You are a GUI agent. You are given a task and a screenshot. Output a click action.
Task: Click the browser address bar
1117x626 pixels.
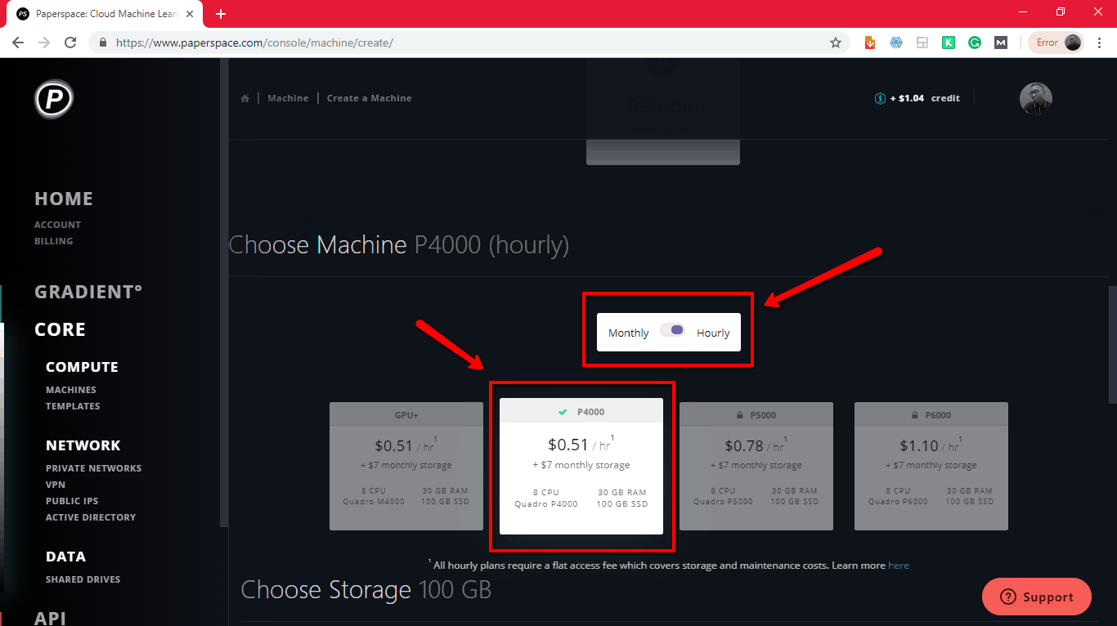tap(470, 42)
